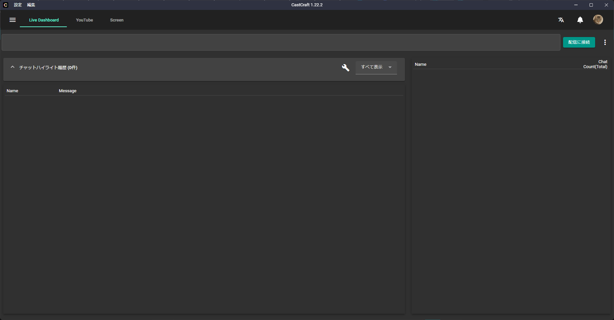Click the Chat Count(Total) column header
Image resolution: width=614 pixels, height=320 pixels.
tap(595, 64)
